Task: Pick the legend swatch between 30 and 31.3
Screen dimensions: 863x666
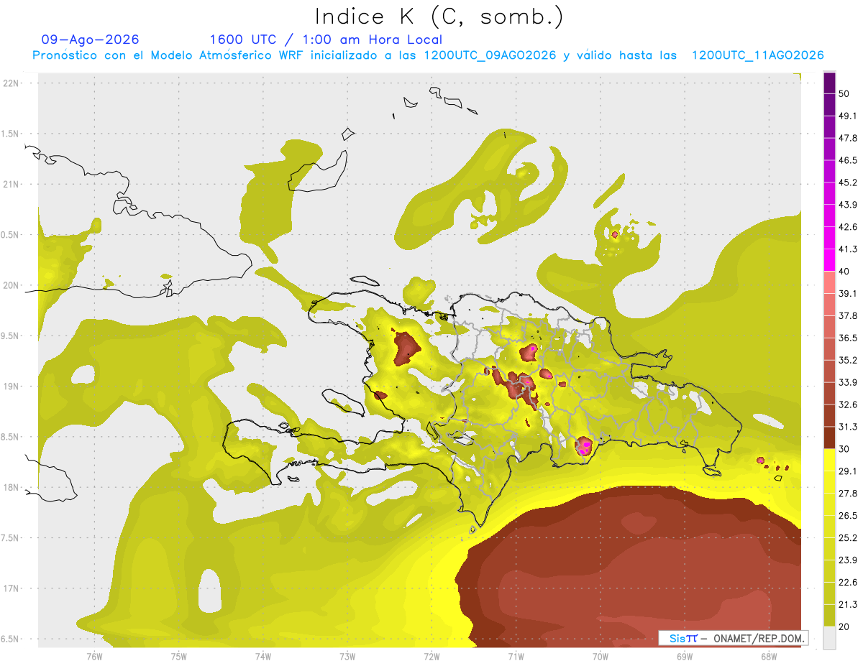Action: click(x=829, y=438)
